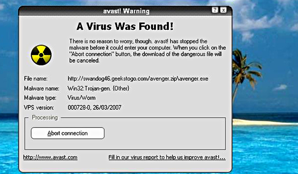The height and width of the screenshot is (174, 298).
Task: Open help with the question mark button
Action: click(x=215, y=10)
